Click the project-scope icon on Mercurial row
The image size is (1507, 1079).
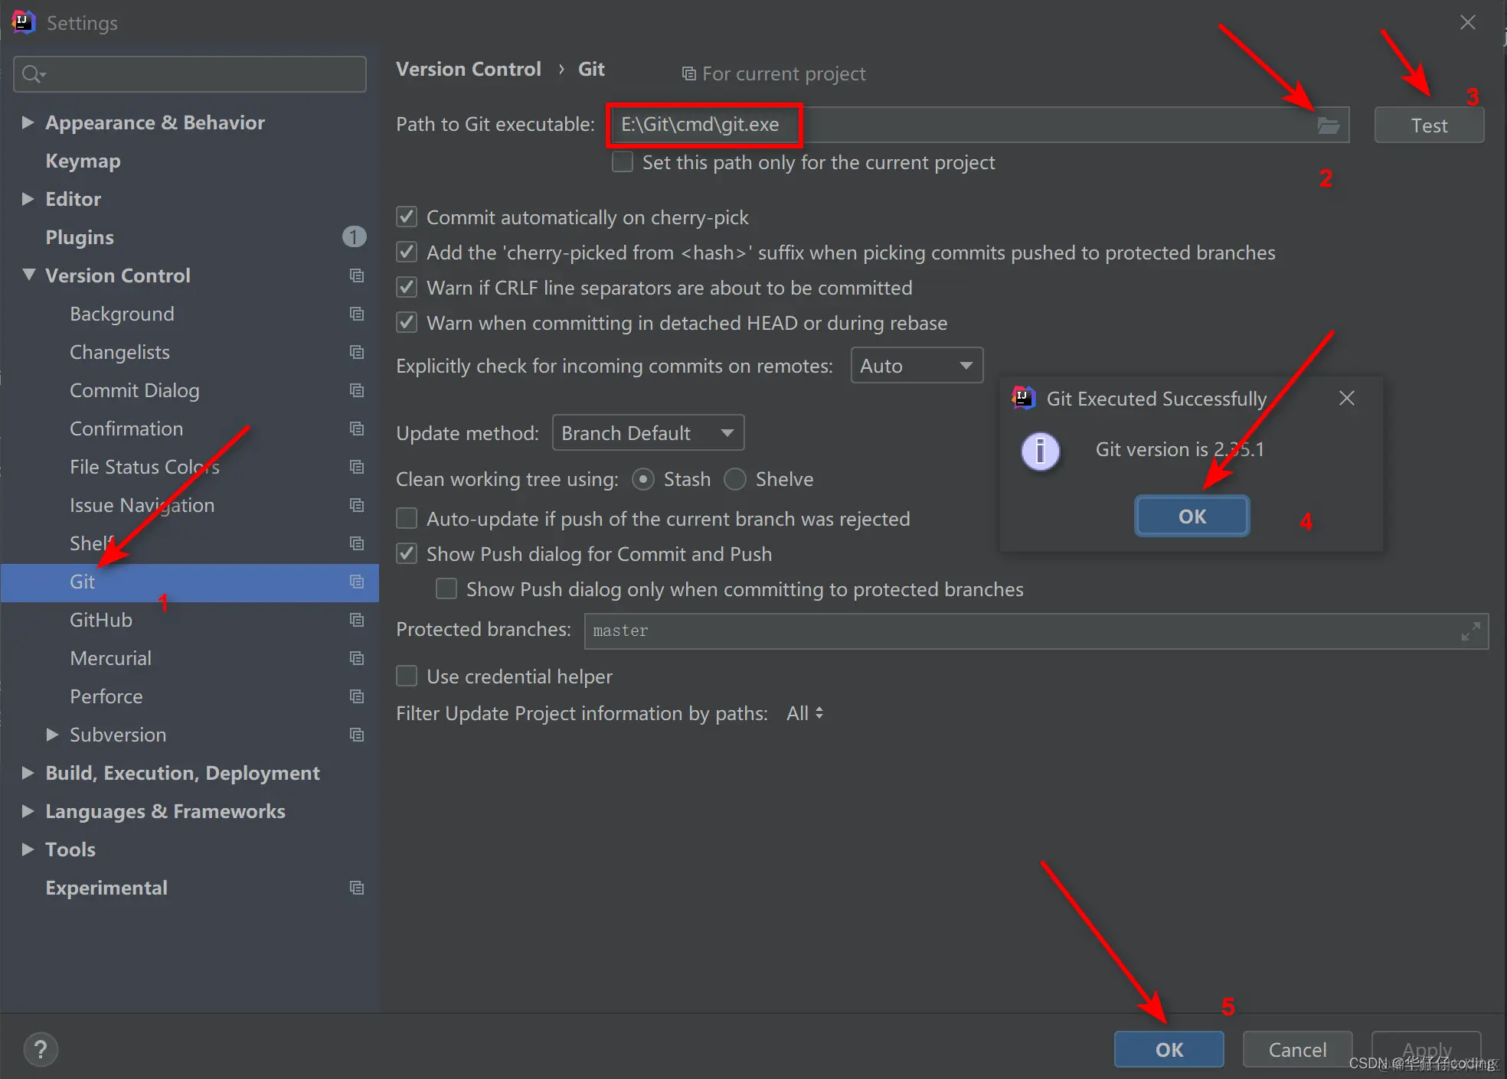click(x=357, y=658)
